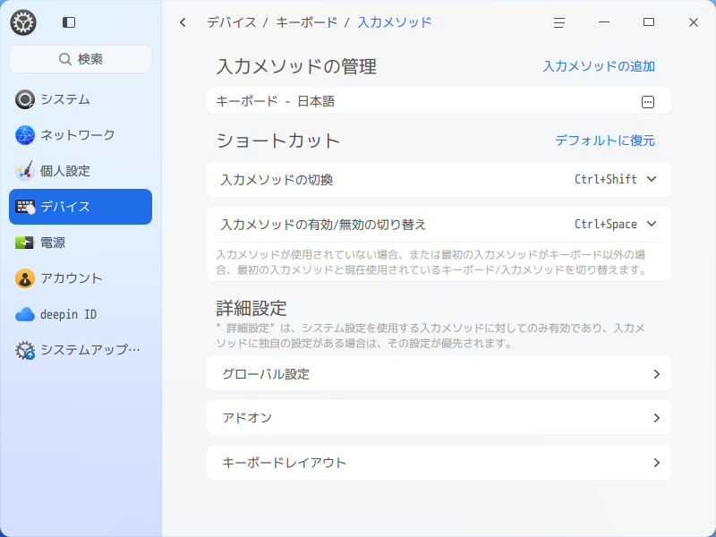
Task: Expand グローバル設定 with its chevron
Action: pyautogui.click(x=657, y=374)
